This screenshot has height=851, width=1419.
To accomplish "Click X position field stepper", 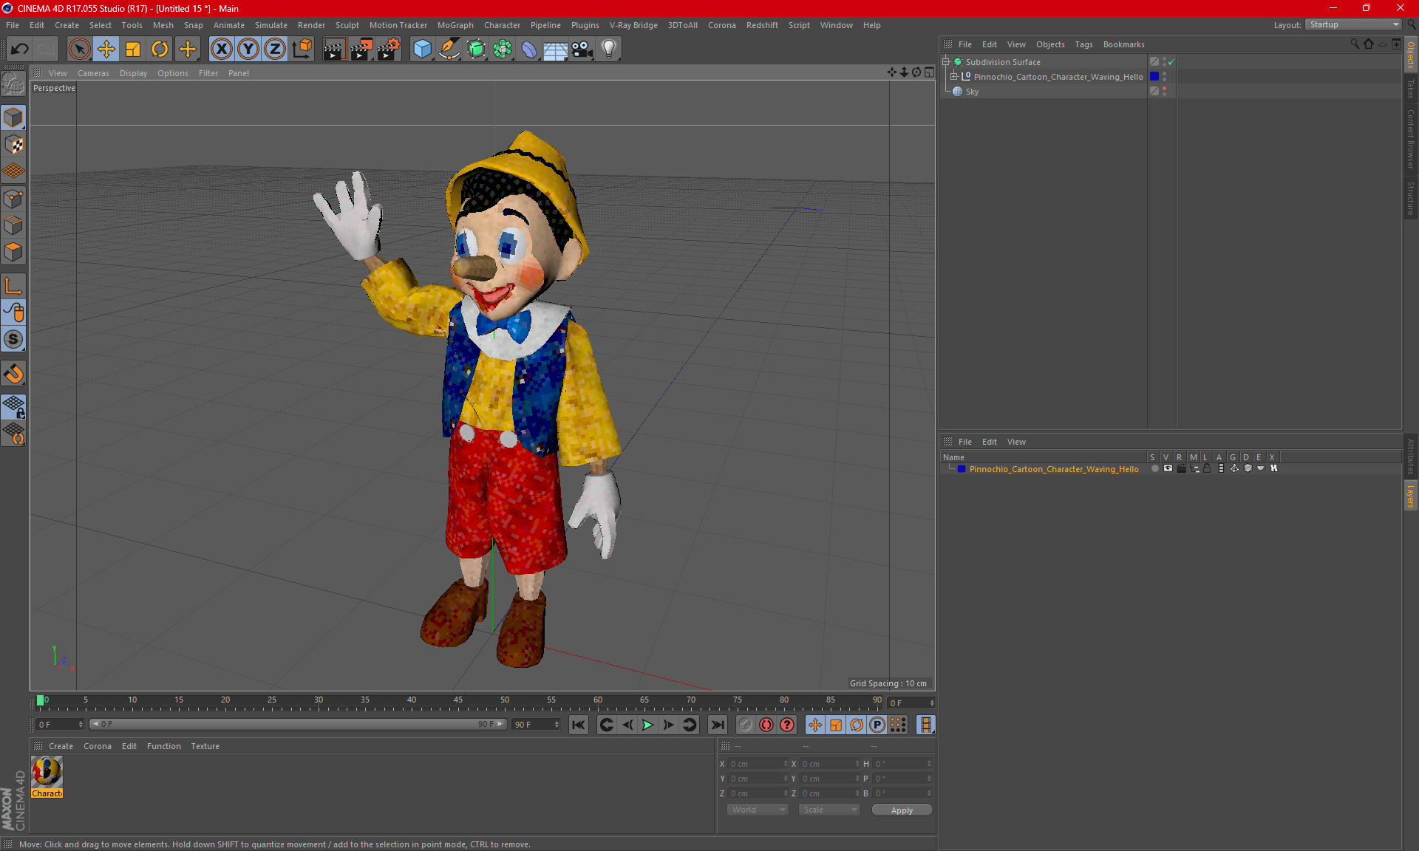I will click(786, 764).
